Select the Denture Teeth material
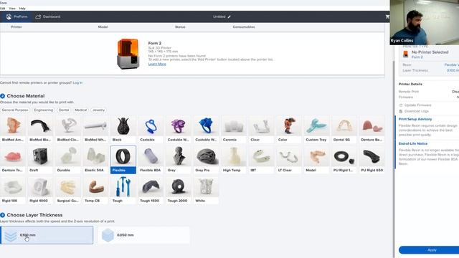Screen dimensions: 459x258 coord(13,159)
